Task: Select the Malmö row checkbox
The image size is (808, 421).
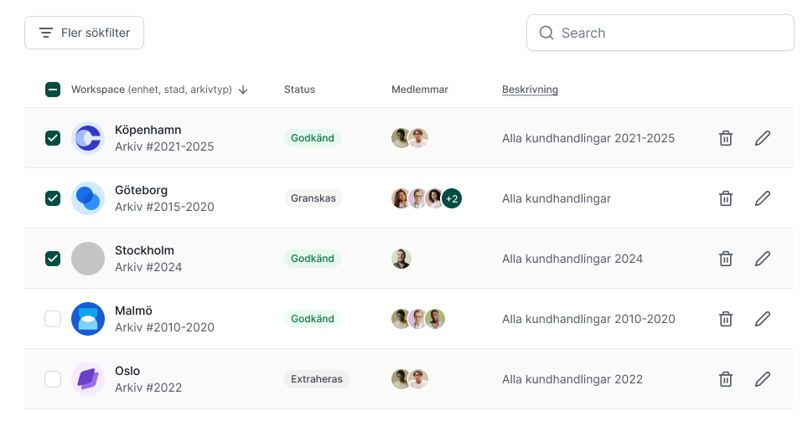Action: click(x=53, y=319)
